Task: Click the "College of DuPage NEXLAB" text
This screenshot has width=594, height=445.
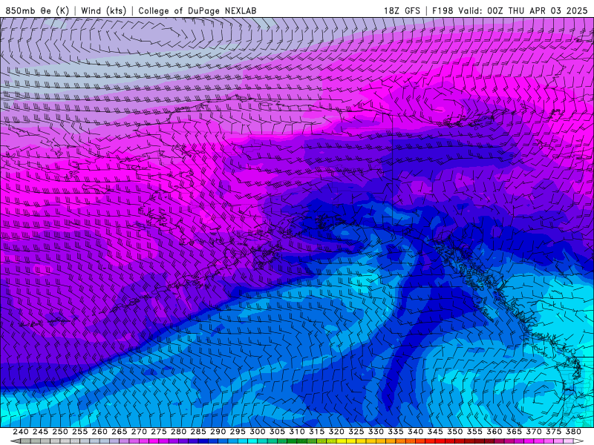Action: pos(198,10)
